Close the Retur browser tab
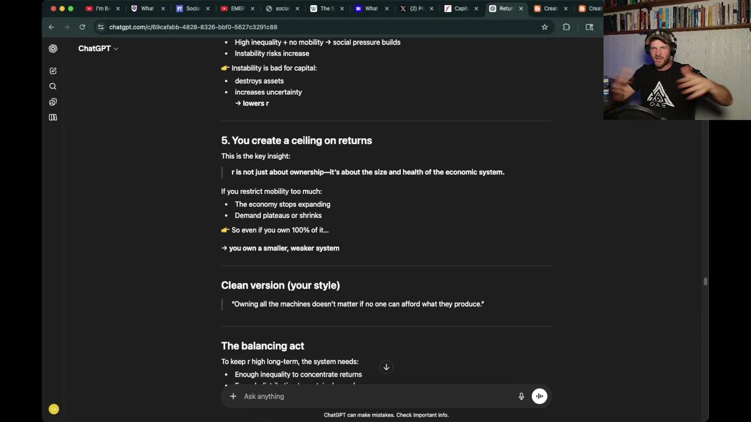Viewport: 751px width, 422px height. (x=520, y=8)
